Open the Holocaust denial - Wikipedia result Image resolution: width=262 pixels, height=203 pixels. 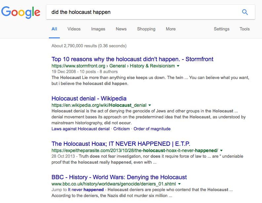pos(89,99)
